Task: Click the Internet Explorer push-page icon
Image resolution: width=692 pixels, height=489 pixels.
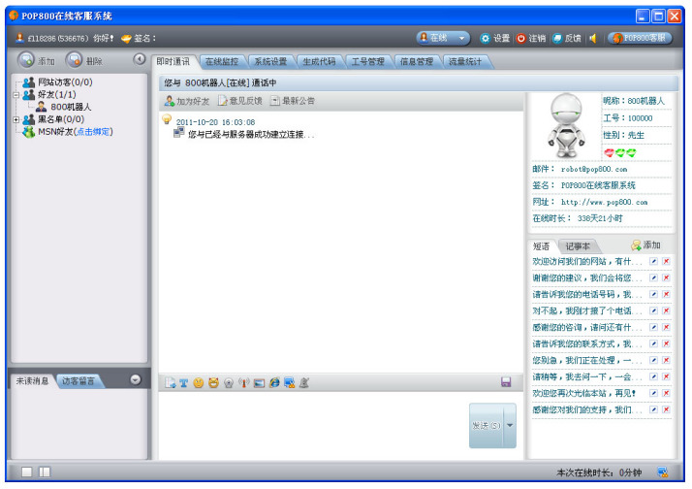Action: point(274,383)
